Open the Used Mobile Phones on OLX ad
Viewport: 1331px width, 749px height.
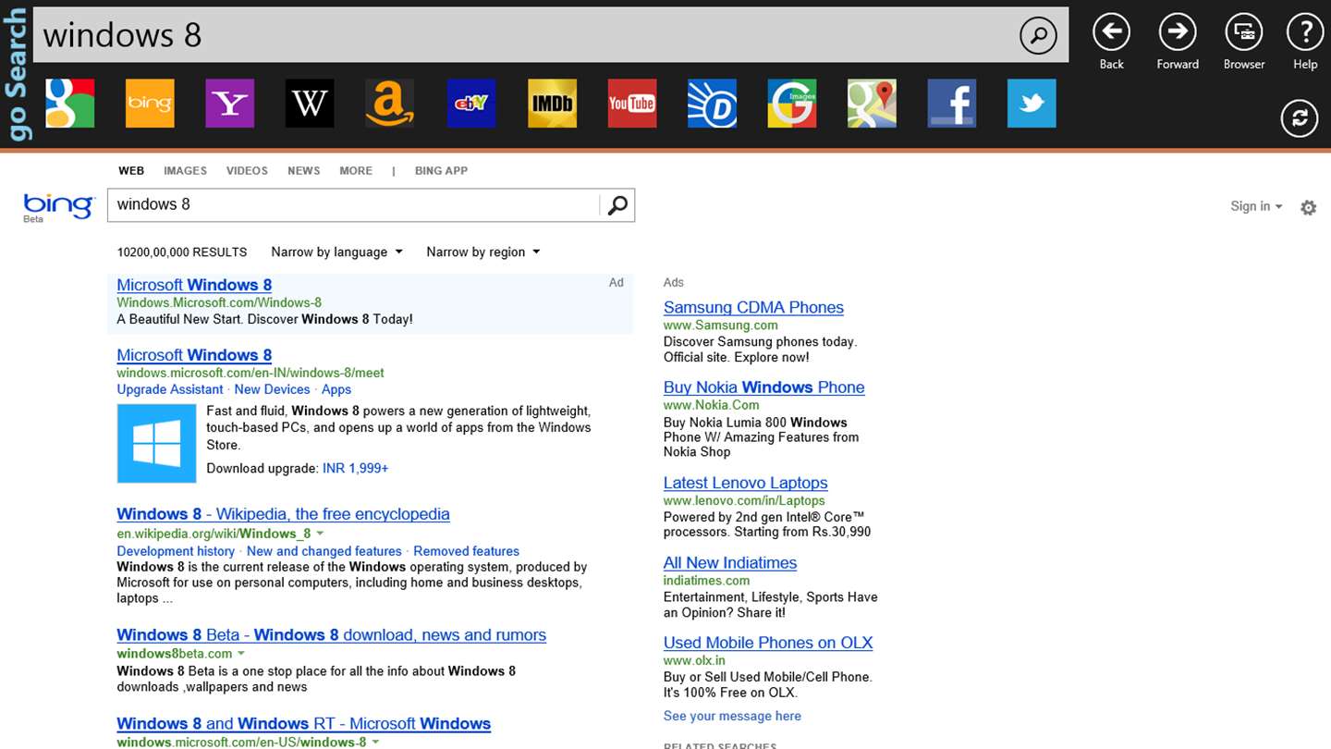[x=768, y=643]
